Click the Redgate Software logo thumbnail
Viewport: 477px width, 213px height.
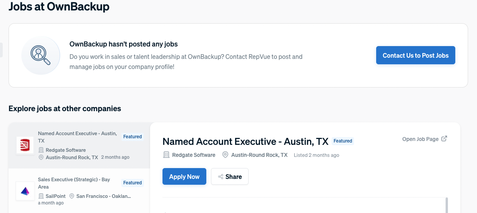(25, 145)
